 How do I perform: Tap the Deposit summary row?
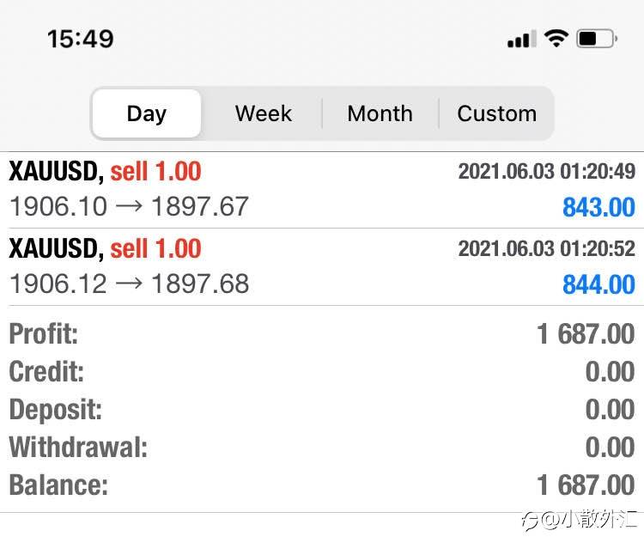point(322,409)
